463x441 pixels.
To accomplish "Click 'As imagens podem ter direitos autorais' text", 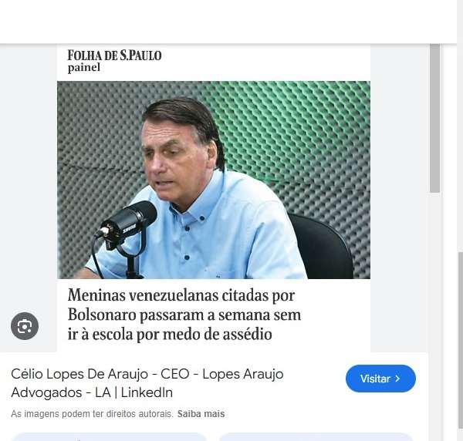I will [x=92, y=414].
